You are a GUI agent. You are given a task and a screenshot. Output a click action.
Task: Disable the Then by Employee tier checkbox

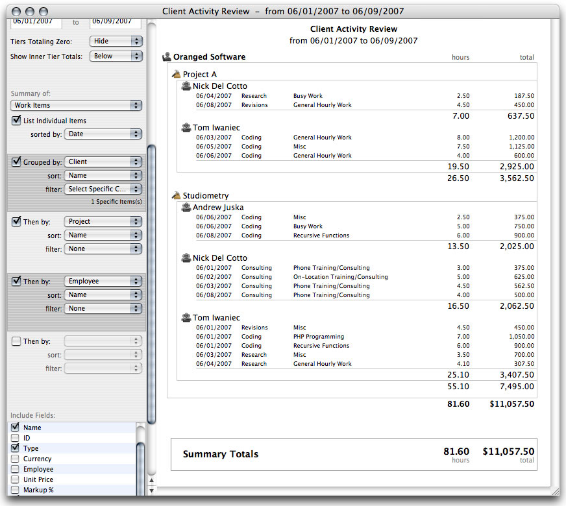16,281
